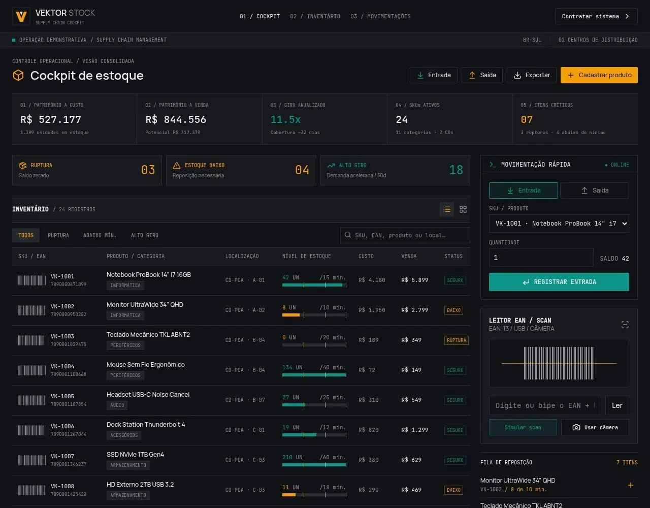Image resolution: width=650 pixels, height=508 pixels.
Task: Go to 03 / Movimentações section
Action: 380,16
